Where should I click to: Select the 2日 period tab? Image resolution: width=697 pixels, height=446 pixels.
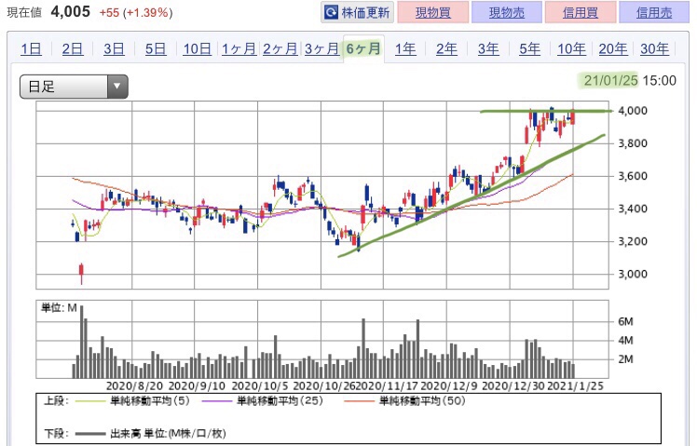click(72, 49)
